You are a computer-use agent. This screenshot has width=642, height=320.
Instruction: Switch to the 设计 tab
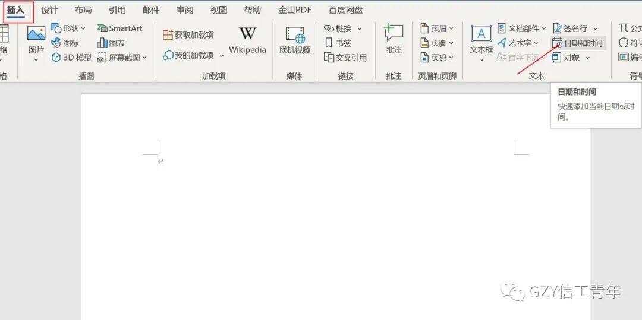pyautogui.click(x=49, y=10)
